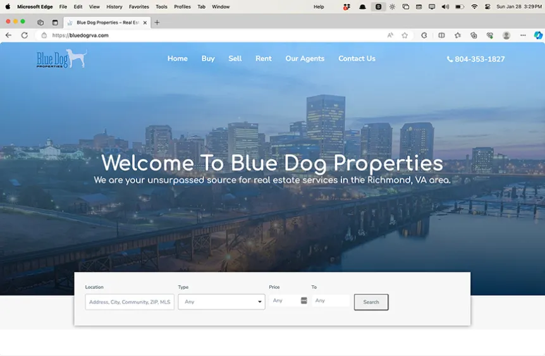The width and height of the screenshot is (545, 356).
Task: Open the Tools menu
Action: (x=161, y=6)
